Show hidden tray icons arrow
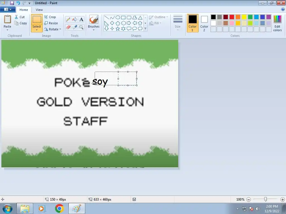Screen dimensions: 286x214 [237, 209]
